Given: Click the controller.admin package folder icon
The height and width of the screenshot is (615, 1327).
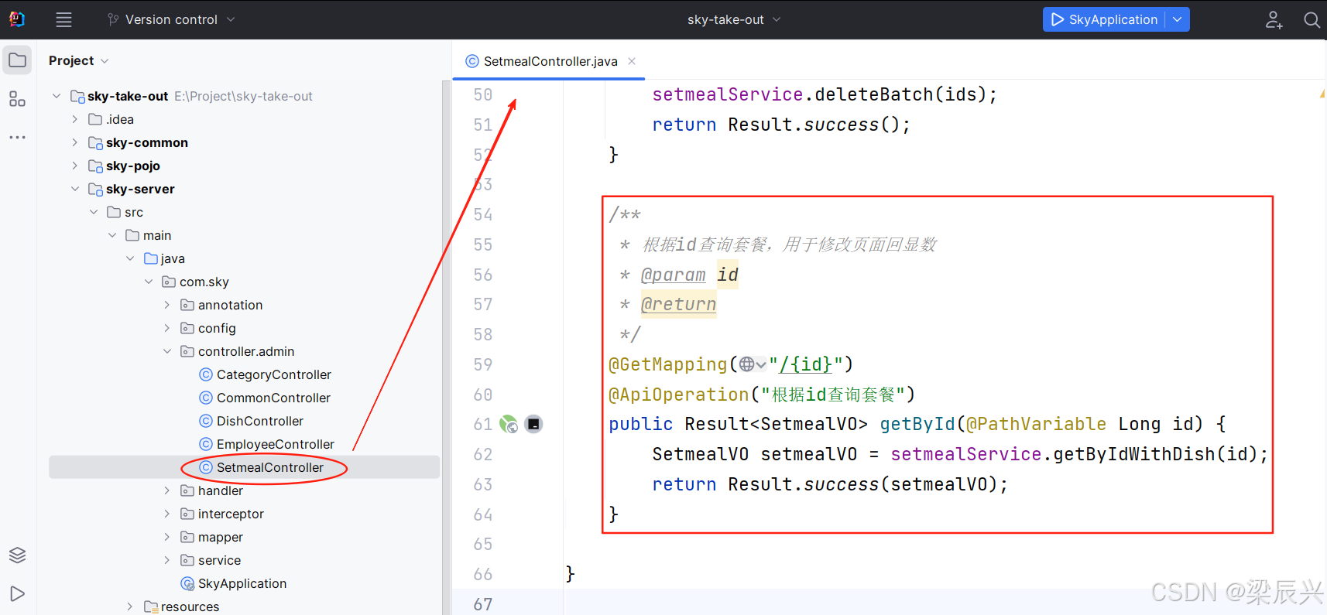Looking at the screenshot, I should pos(187,351).
